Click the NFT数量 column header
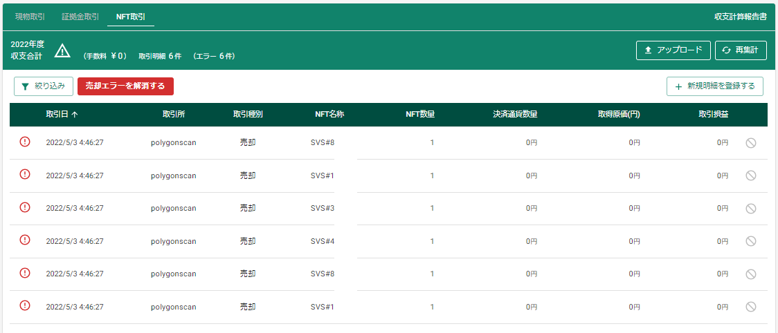Screen dimensions: 778x333 [x=420, y=115]
